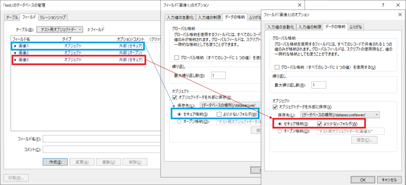Open the ふりがな tab in 画像3 dialog
This screenshot has width=406, height=185.
[356, 26]
